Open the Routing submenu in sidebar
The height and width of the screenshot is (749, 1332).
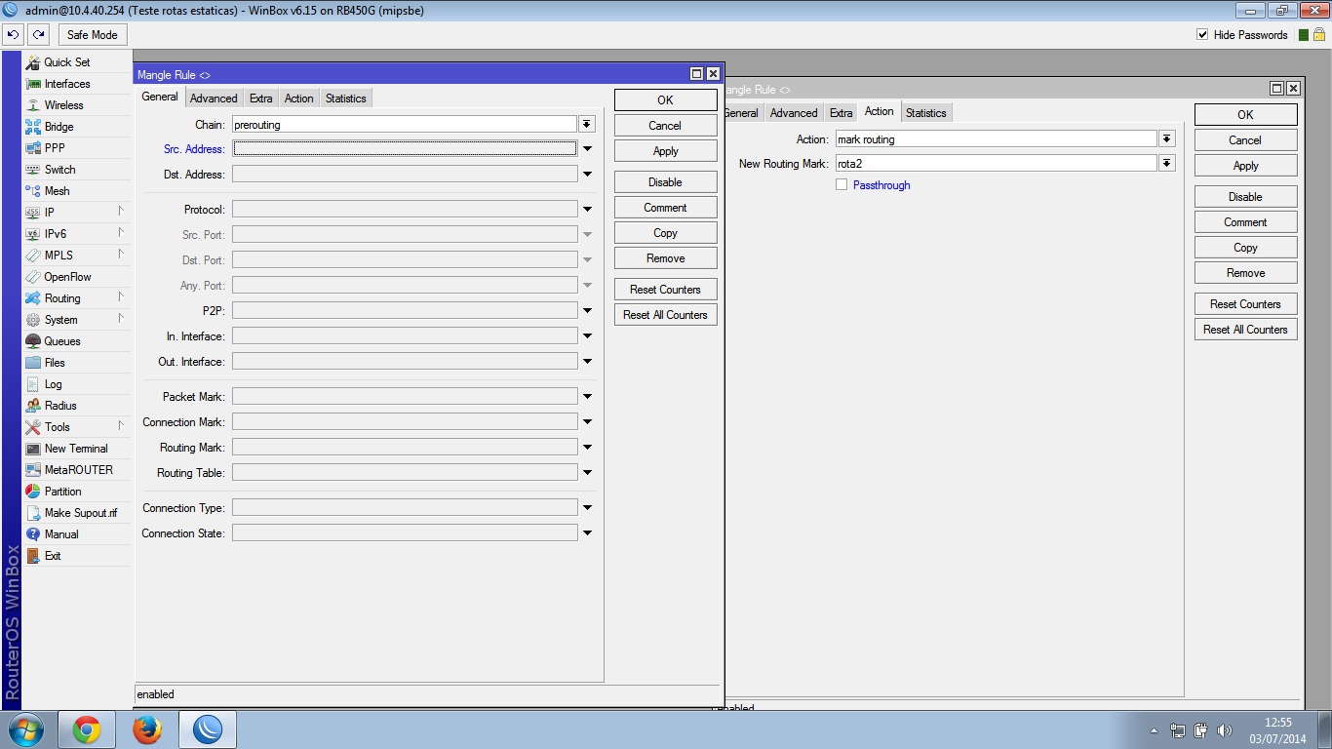point(76,298)
